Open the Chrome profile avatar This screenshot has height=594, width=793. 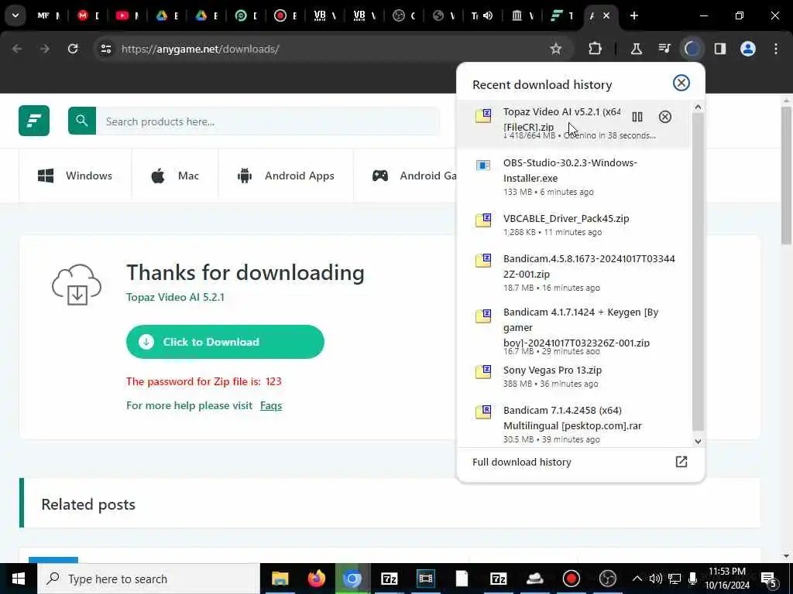point(748,49)
